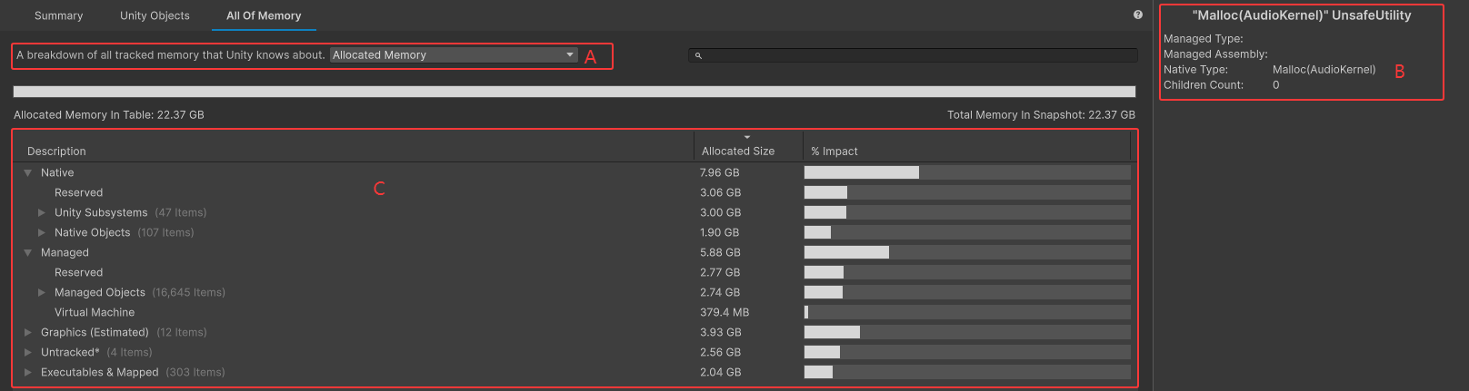Click the help question mark icon
The width and height of the screenshot is (1469, 391).
[1137, 15]
